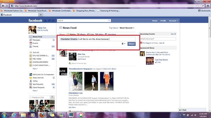This screenshot has width=211, height=118.
Task: Open Windows Explorer folder on the taskbar
Action: (x=23, y=115)
